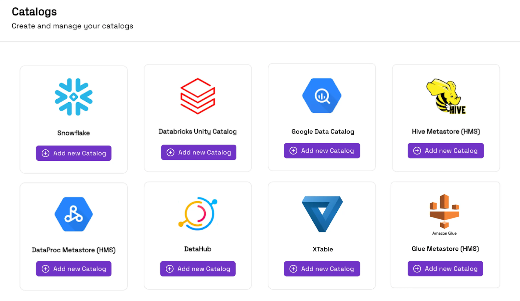
Task: Click the Glue Metastore (HMS) label
Action: 445,249
